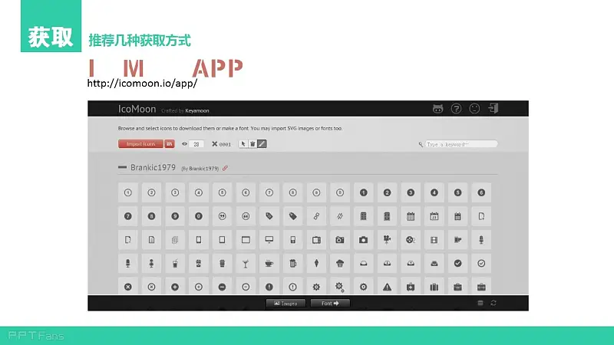Select the filled exclamation circle icon
The width and height of the screenshot is (614, 345).
[269, 287]
